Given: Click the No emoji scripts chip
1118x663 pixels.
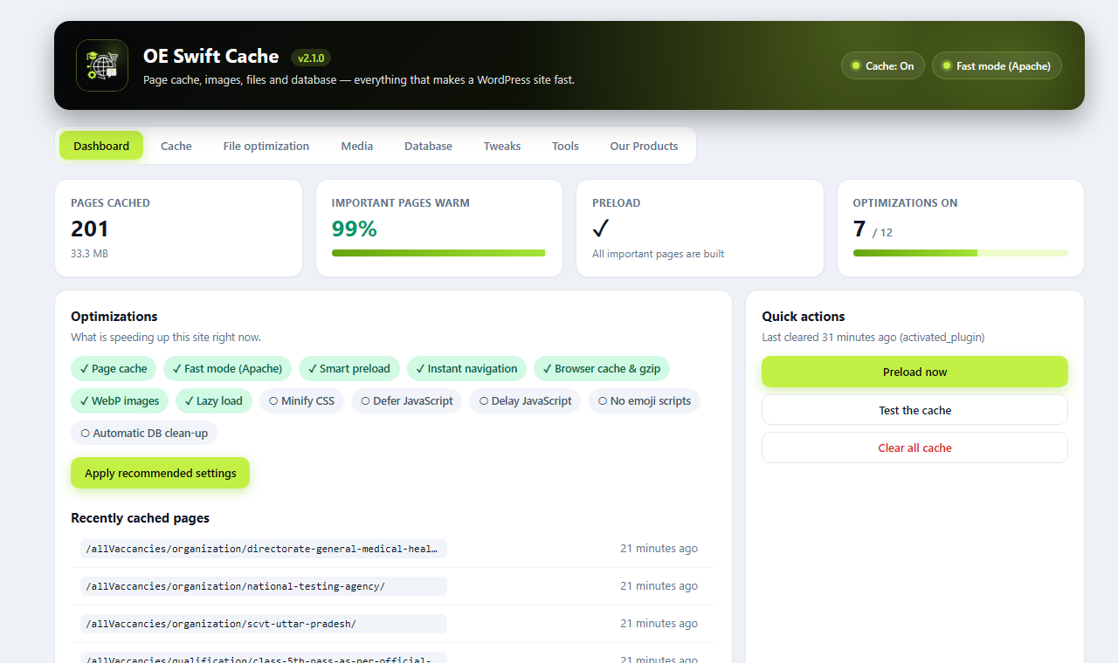Looking at the screenshot, I should point(645,400).
